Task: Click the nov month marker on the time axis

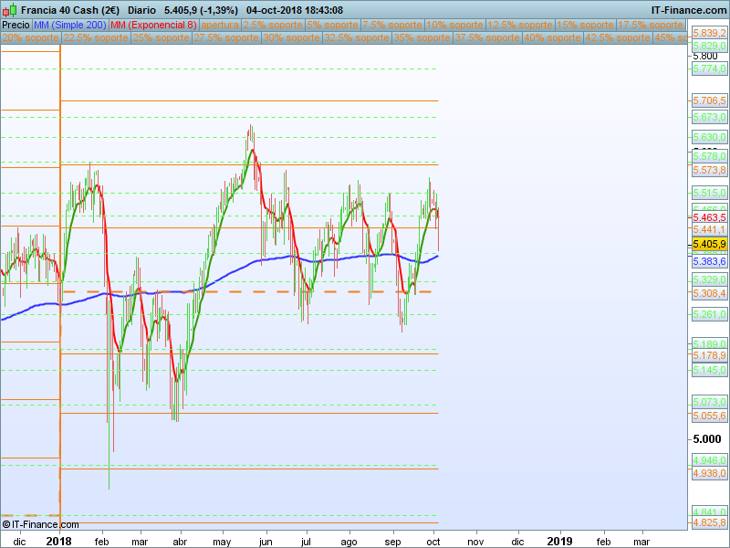Action: click(x=475, y=542)
